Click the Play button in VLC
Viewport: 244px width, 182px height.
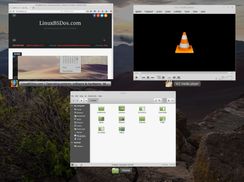coord(137,77)
